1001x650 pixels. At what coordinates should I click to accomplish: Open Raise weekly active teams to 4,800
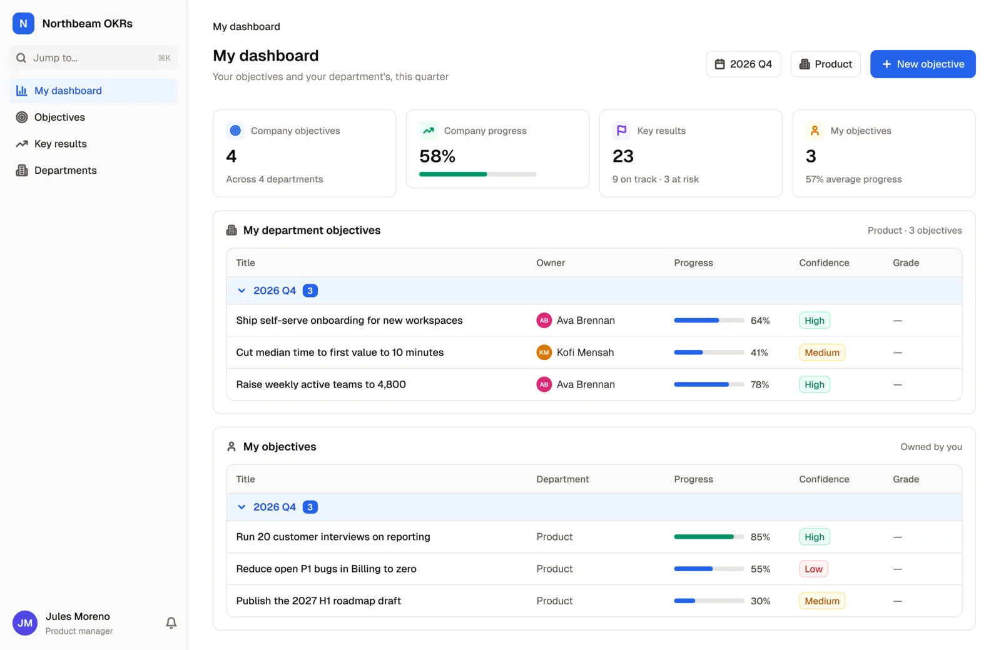click(321, 384)
